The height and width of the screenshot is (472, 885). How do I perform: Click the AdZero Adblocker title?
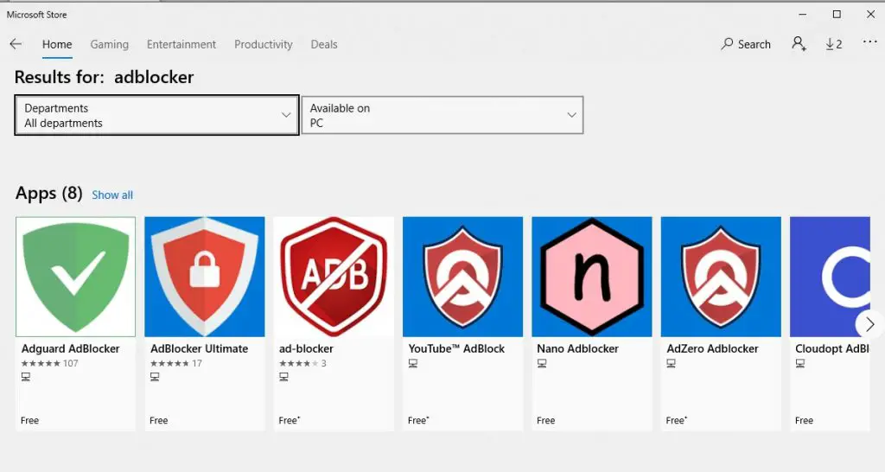click(x=712, y=349)
